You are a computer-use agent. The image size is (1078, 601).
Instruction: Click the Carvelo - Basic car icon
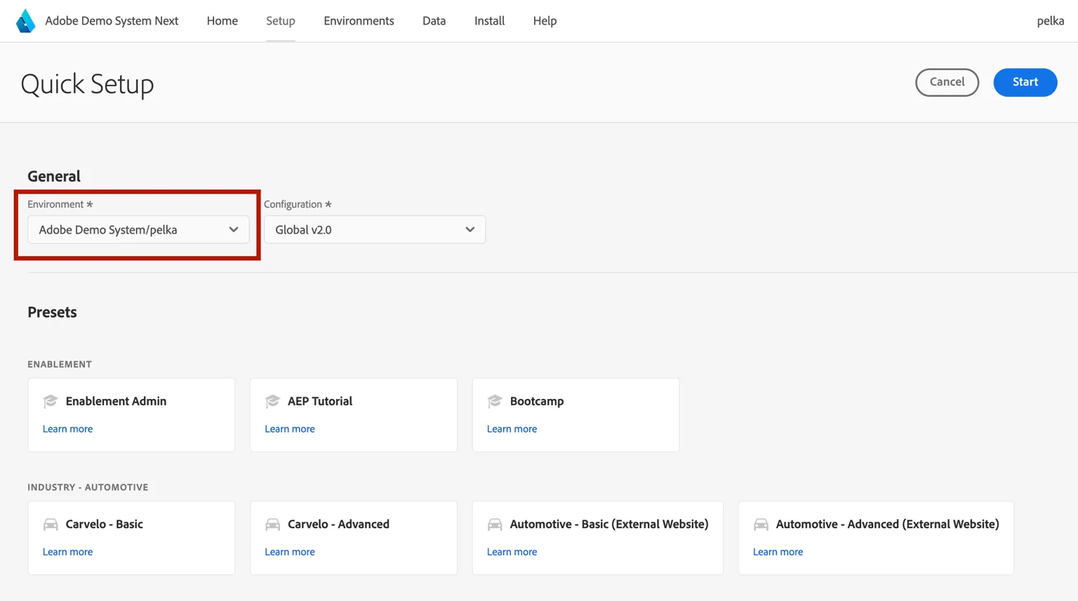pos(51,525)
